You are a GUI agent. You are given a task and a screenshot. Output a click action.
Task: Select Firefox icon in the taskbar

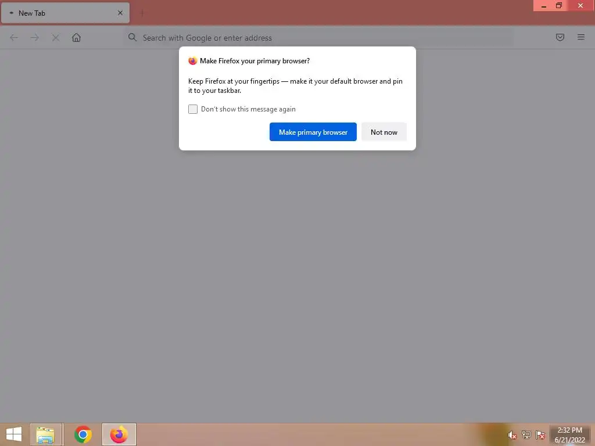tap(119, 434)
